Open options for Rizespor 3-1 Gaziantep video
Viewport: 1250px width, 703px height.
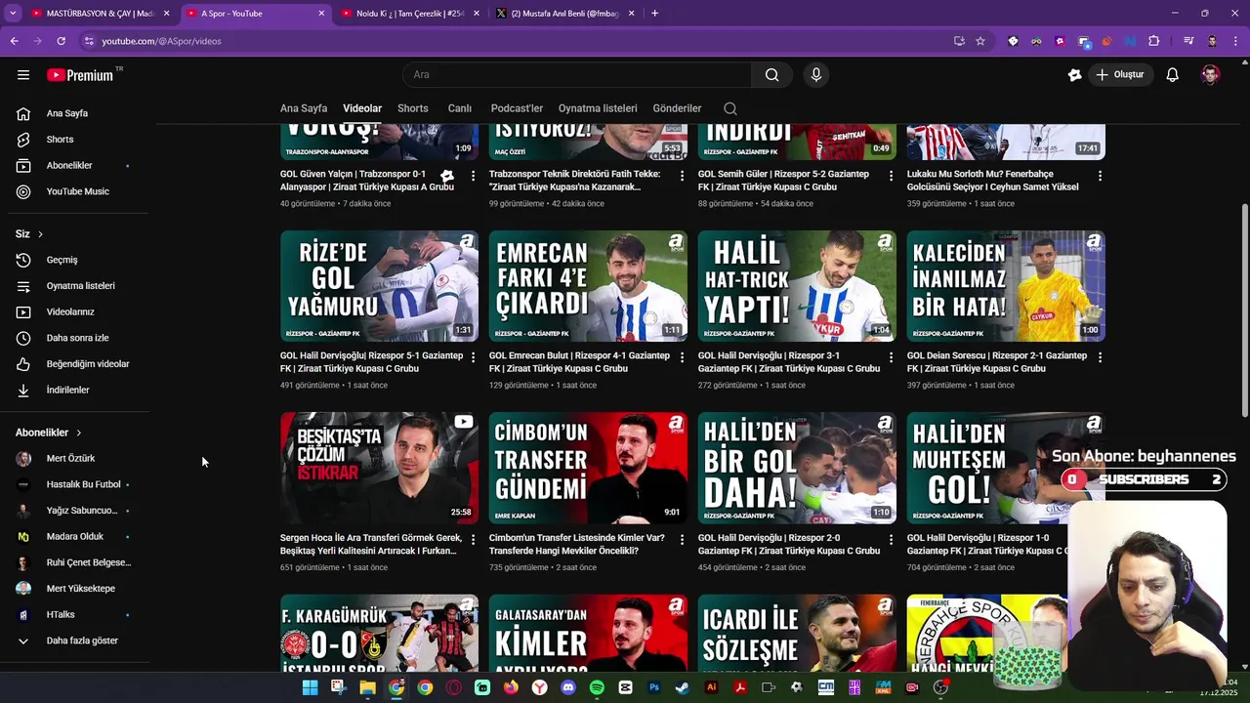pyautogui.click(x=891, y=357)
